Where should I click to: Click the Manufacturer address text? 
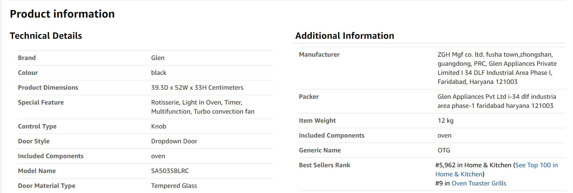tap(497, 68)
